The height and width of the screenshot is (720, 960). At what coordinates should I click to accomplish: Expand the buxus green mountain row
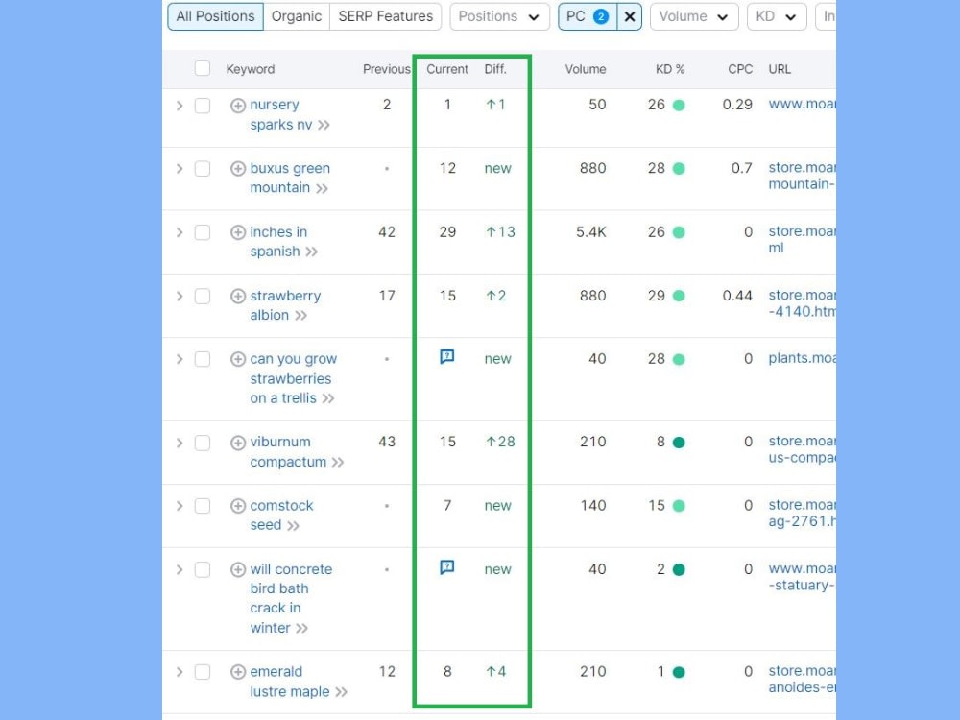(180, 168)
